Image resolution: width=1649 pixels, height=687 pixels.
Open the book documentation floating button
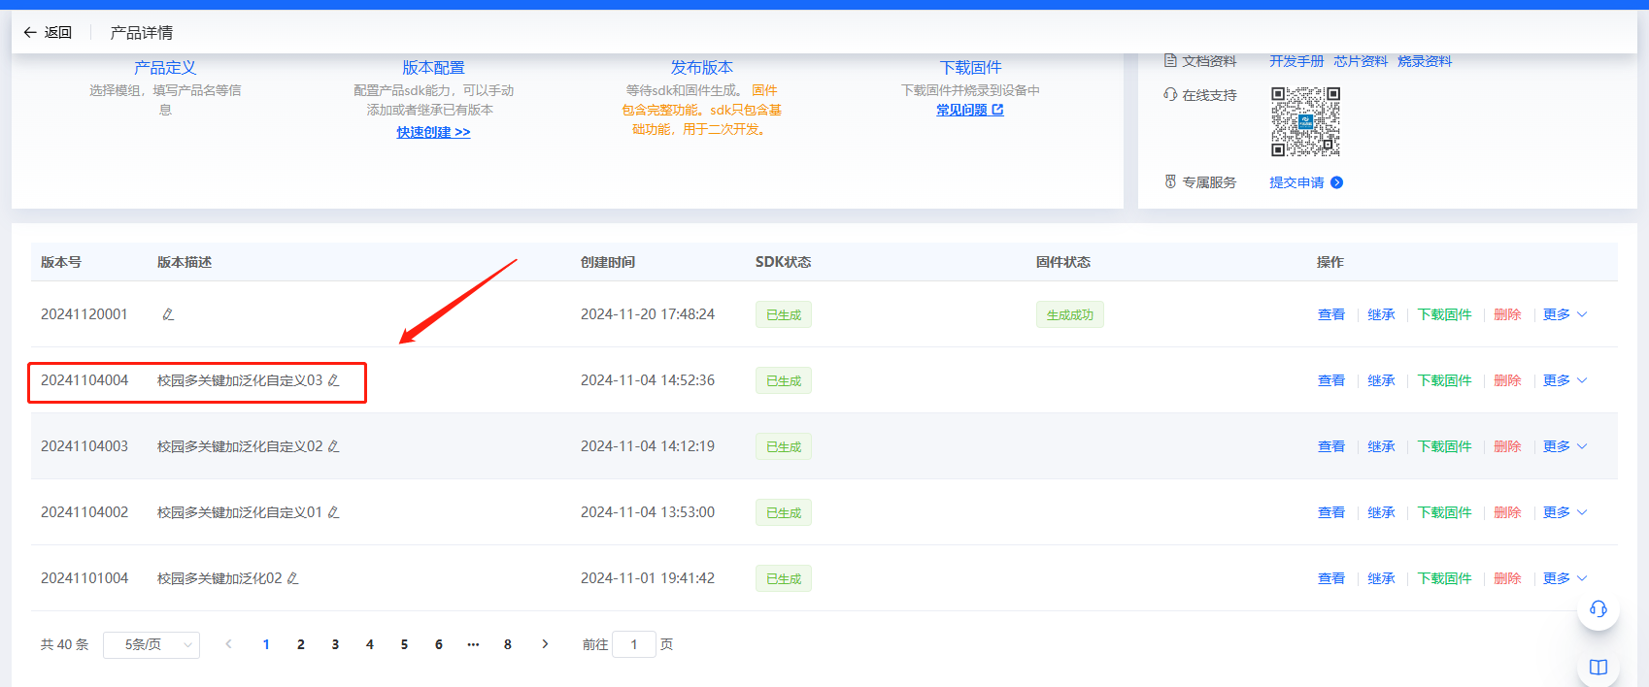(1598, 667)
